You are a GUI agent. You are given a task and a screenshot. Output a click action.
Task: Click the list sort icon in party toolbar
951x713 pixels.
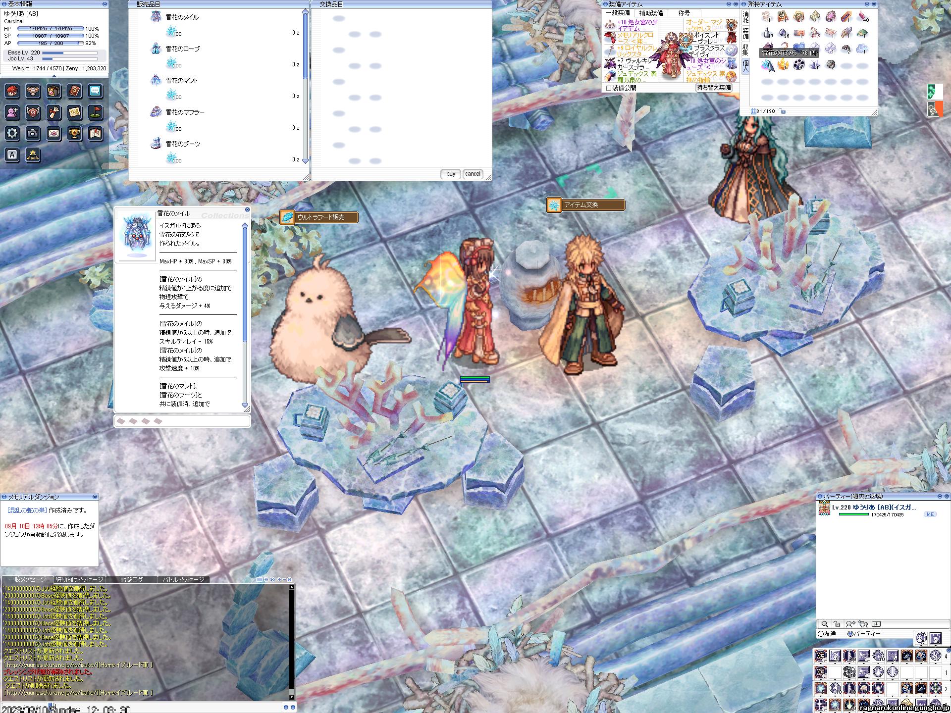876,624
